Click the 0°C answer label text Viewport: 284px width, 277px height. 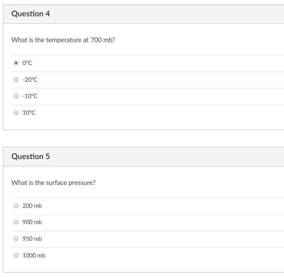pos(27,63)
